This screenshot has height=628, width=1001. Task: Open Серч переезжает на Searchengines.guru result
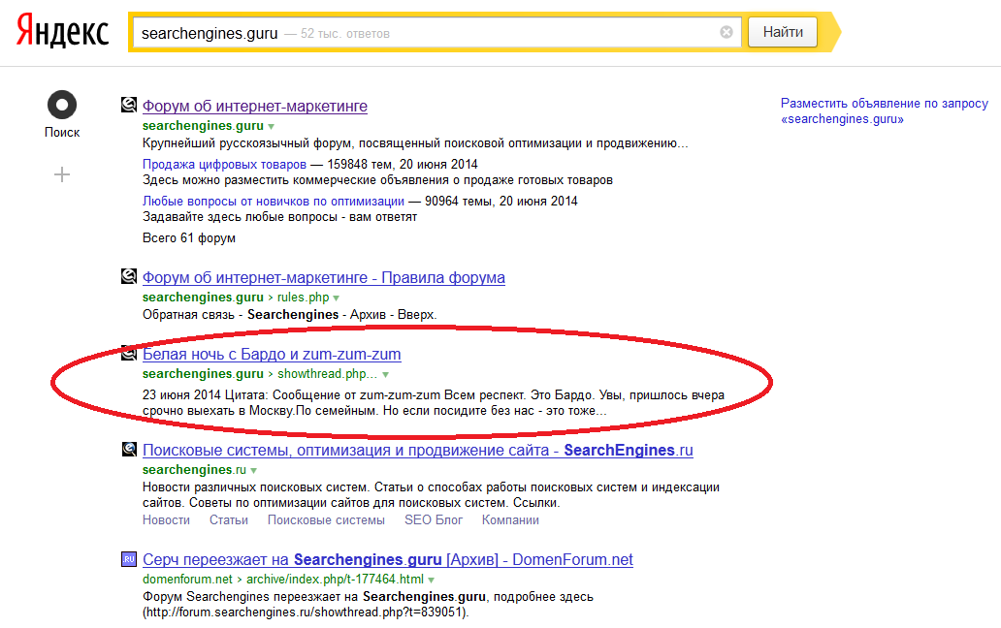click(x=388, y=560)
